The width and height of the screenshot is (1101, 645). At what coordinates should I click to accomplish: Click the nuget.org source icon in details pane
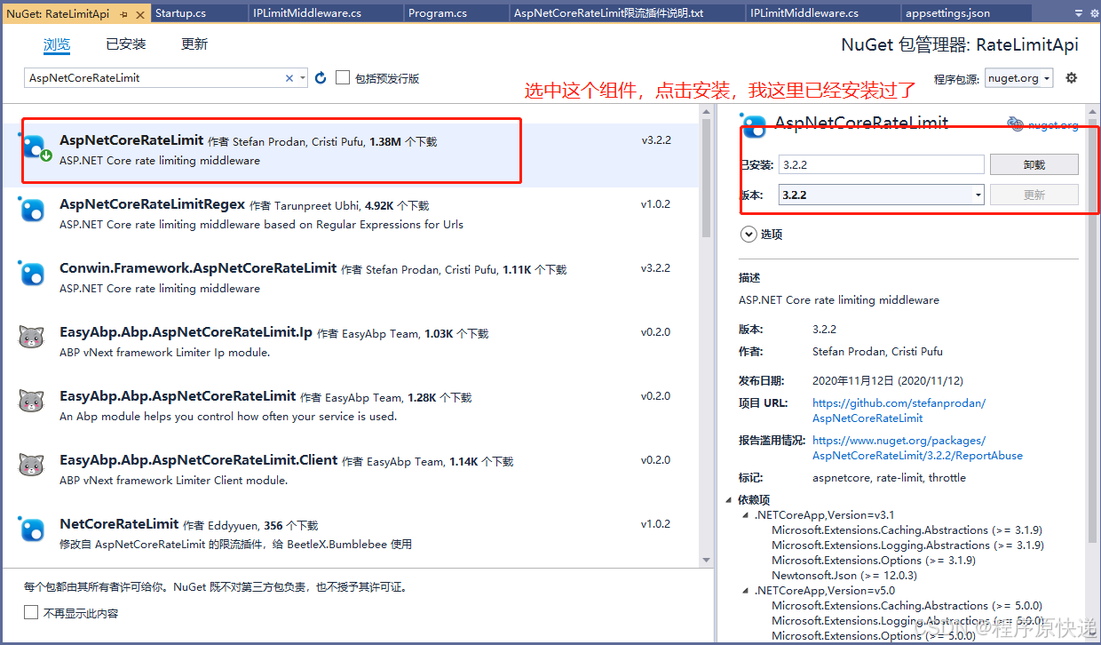(x=1015, y=123)
